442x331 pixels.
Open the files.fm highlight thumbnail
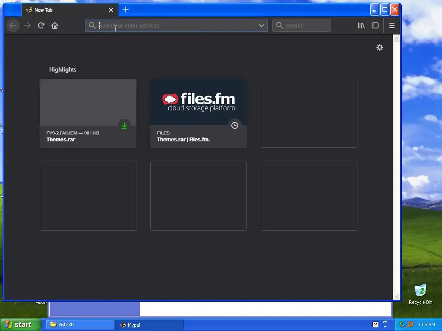tap(199, 102)
